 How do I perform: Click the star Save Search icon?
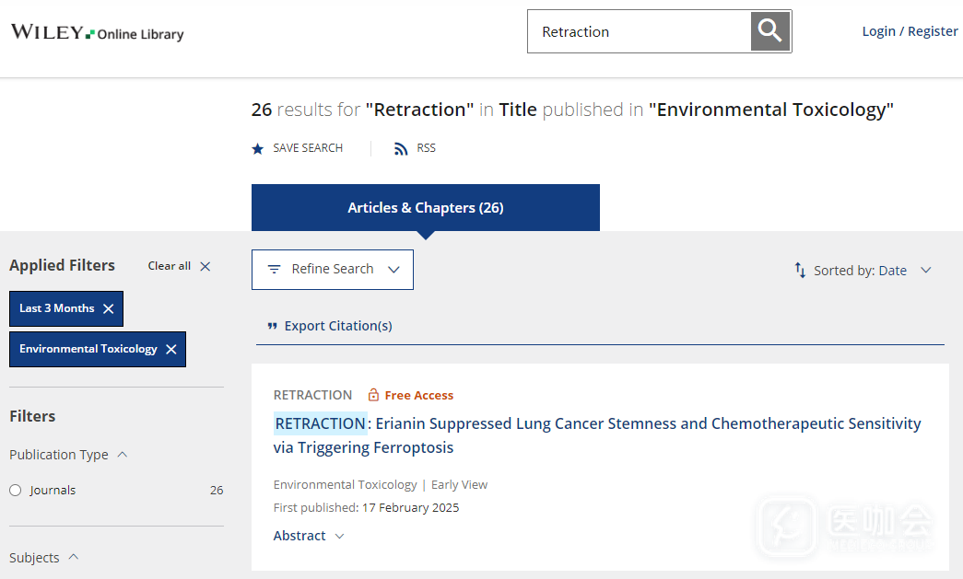point(258,148)
